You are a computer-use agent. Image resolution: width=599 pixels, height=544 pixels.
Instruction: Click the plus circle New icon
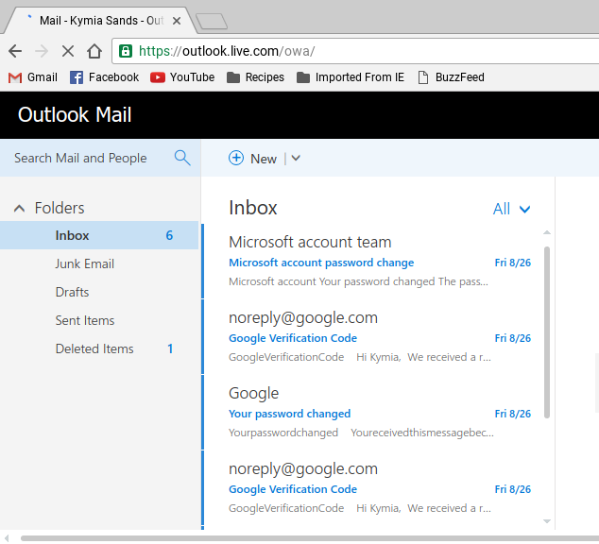pyautogui.click(x=236, y=158)
